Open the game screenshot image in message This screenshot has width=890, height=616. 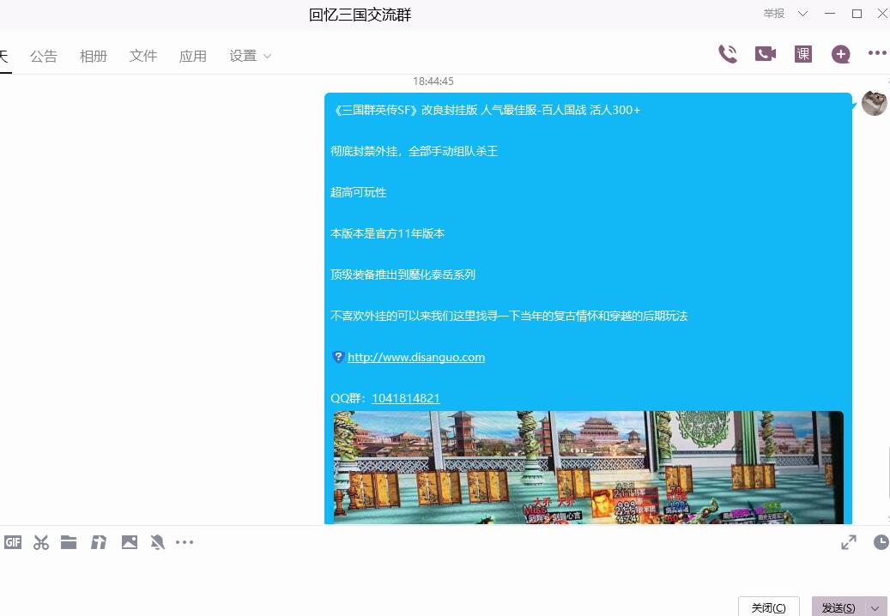point(588,468)
